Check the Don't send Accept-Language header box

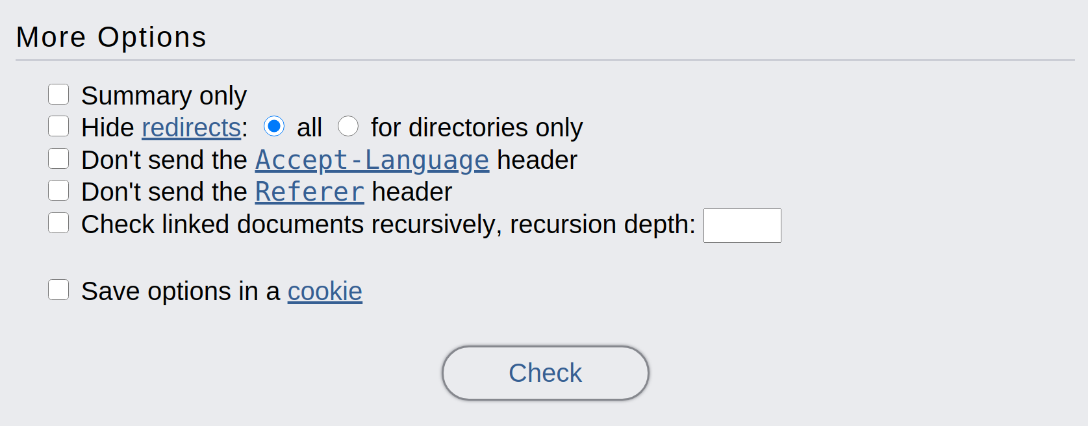point(58,158)
